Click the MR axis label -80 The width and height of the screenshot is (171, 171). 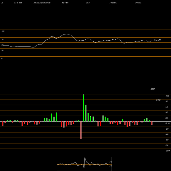[167, 145]
